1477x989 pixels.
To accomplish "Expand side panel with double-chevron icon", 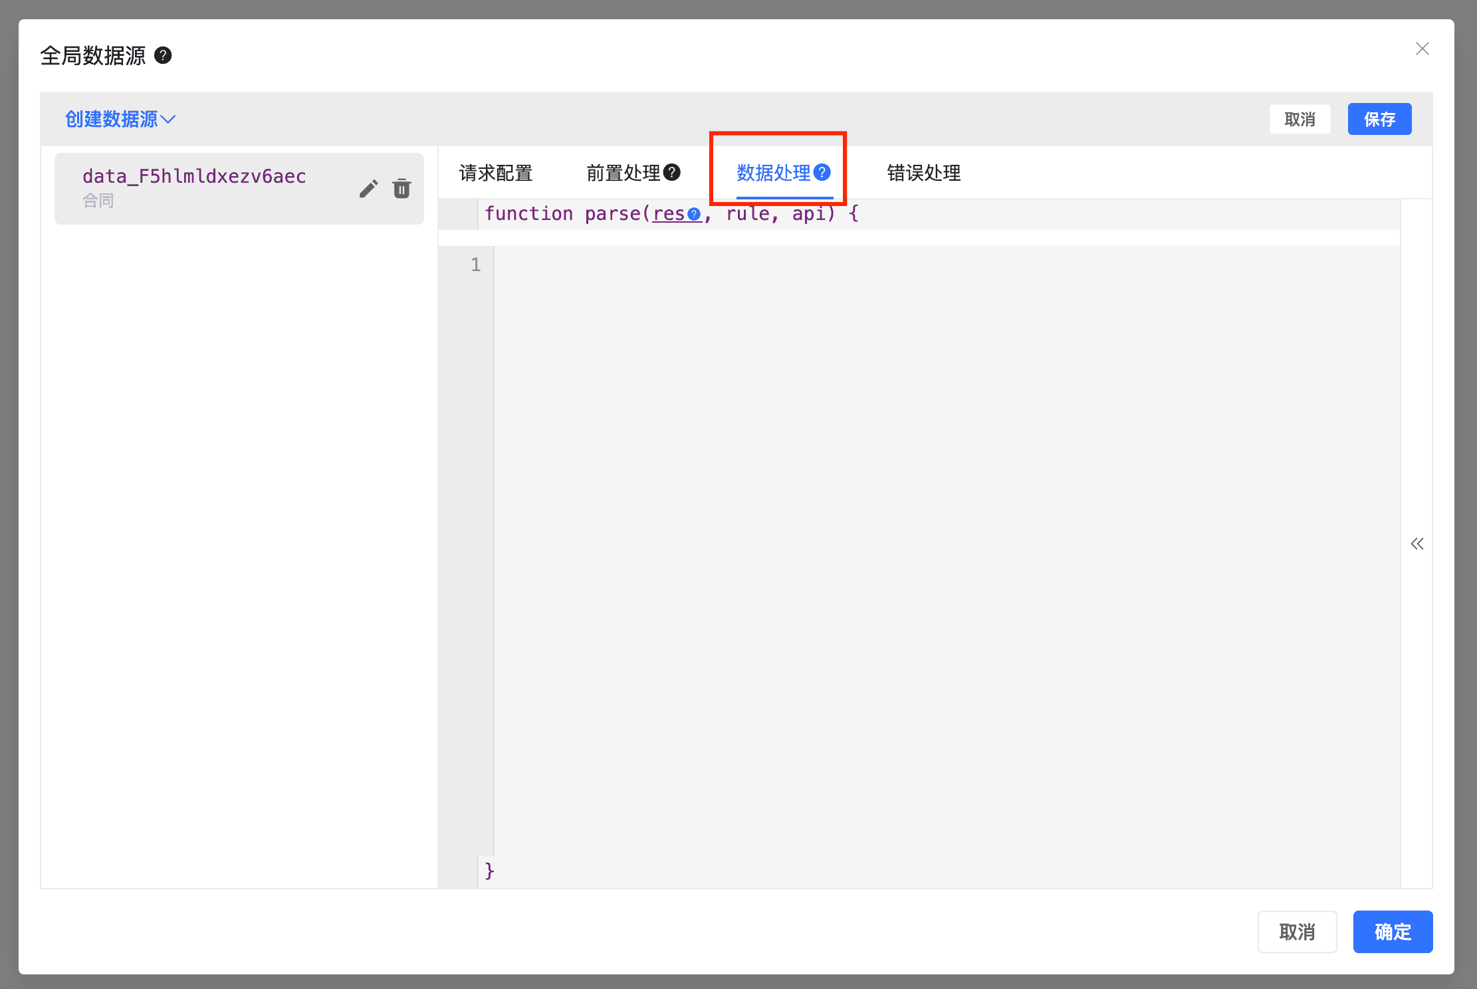I will click(x=1417, y=544).
